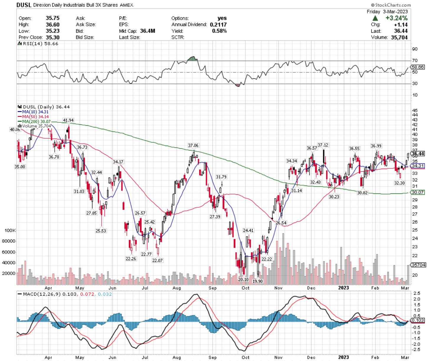Click the green up-arrow change indicator
Screen dimensions: 431x361
(x=375, y=18)
